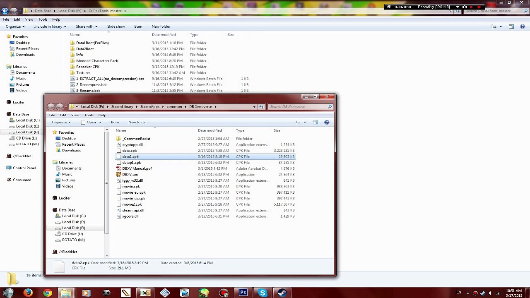Image resolution: width=530 pixels, height=298 pixels.
Task: Open the Windows Explorer taskbar button
Action: pyautogui.click(x=66, y=293)
